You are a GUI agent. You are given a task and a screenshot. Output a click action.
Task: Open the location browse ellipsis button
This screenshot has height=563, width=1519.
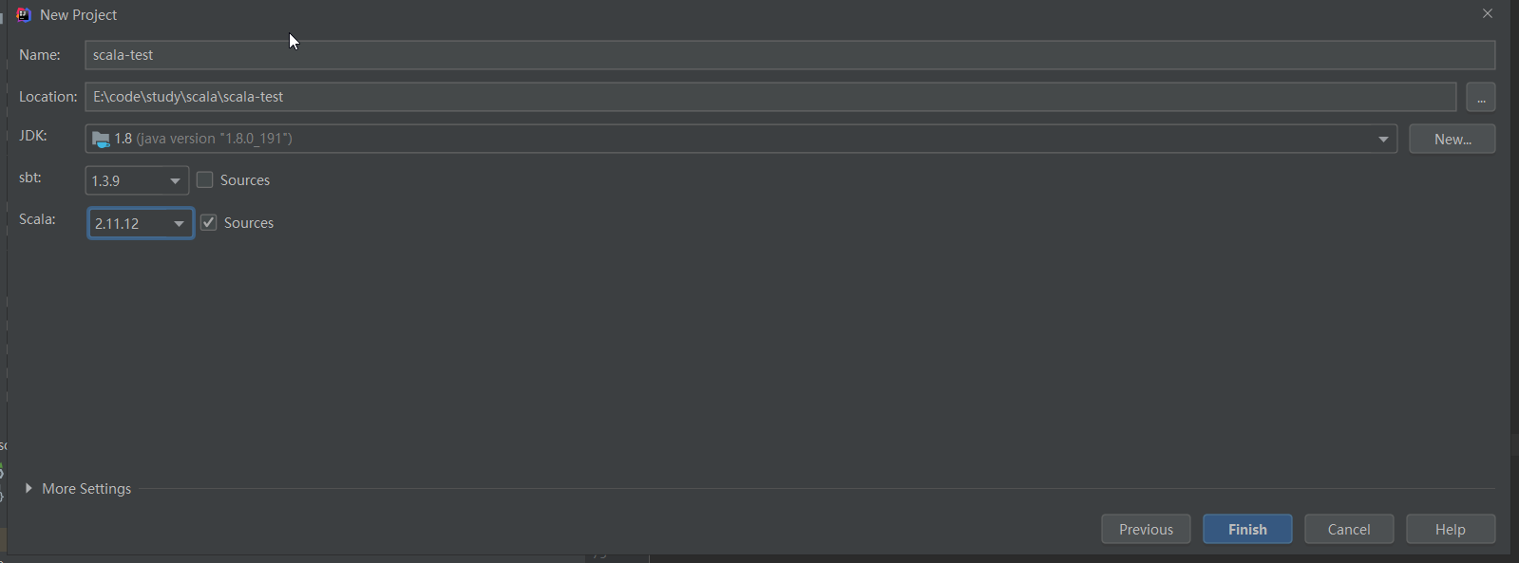pyautogui.click(x=1481, y=97)
